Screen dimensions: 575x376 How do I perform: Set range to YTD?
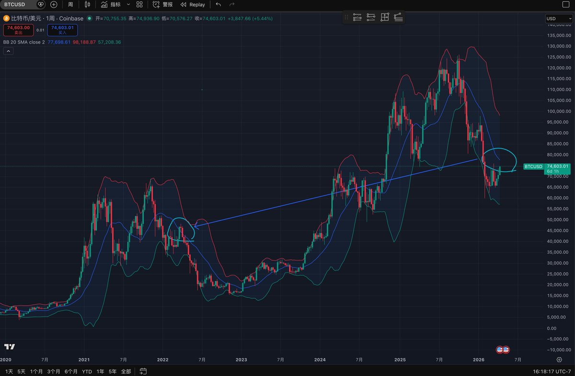point(87,371)
